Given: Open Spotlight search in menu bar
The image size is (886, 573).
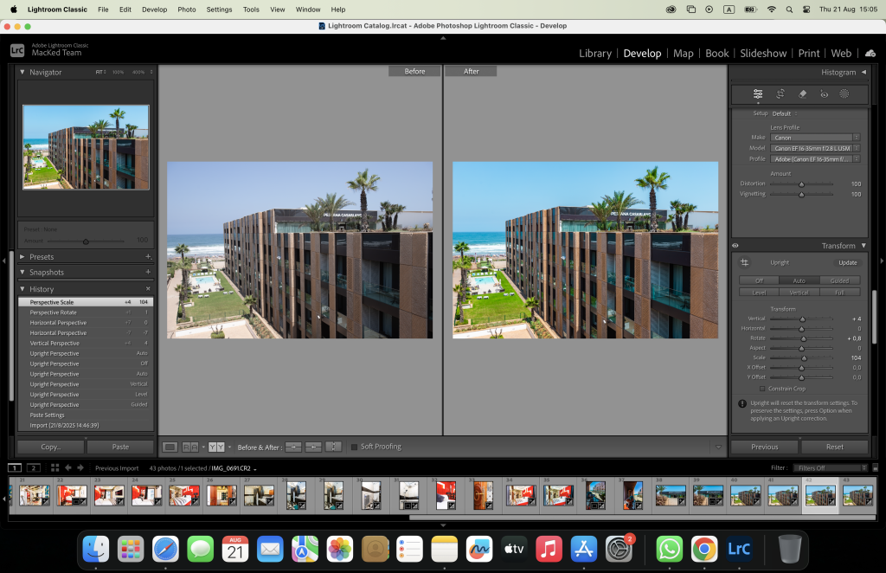Looking at the screenshot, I should coord(789,10).
